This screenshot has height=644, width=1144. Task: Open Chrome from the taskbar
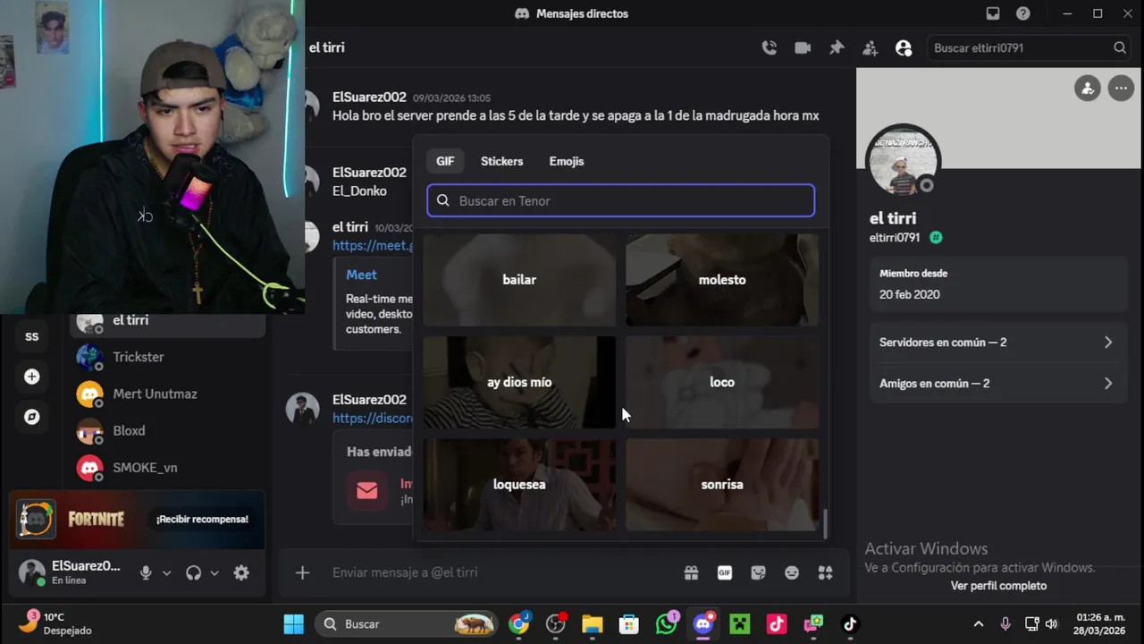click(518, 624)
